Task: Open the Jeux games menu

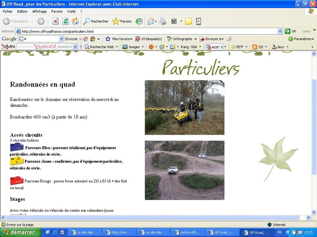Action: pyautogui.click(x=279, y=47)
